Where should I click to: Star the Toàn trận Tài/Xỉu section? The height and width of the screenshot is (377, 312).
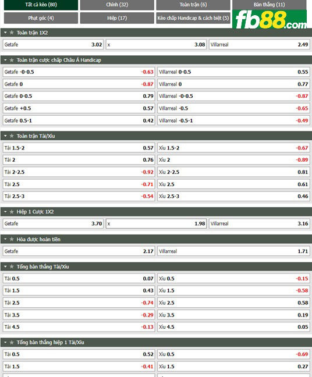[12, 136]
